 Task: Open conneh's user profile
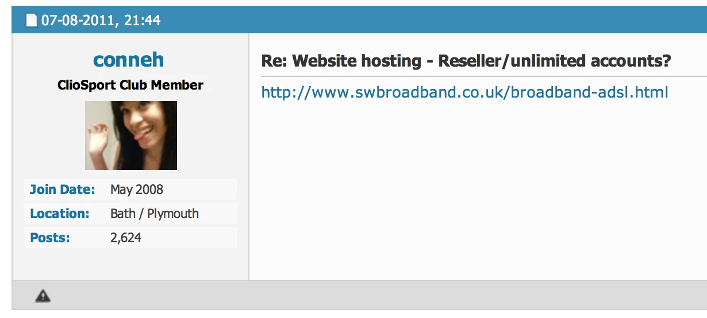point(128,59)
